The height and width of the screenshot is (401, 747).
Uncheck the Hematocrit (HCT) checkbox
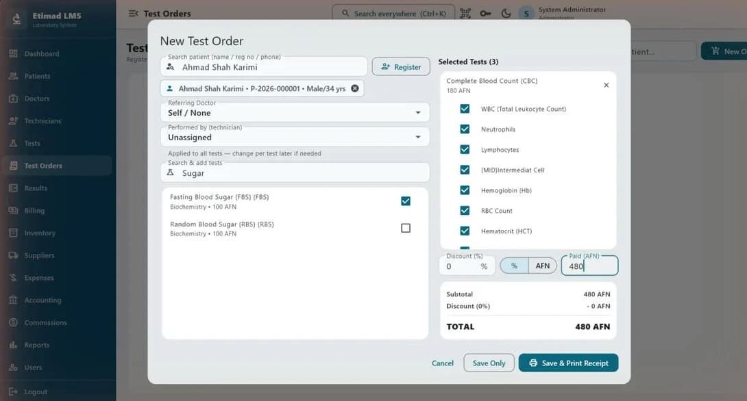465,231
